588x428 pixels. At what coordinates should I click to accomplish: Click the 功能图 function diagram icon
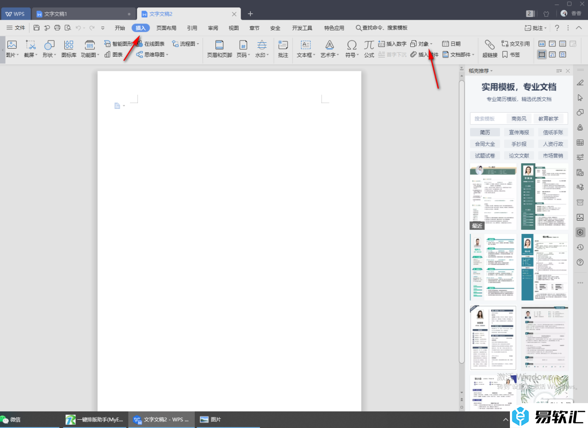90,45
